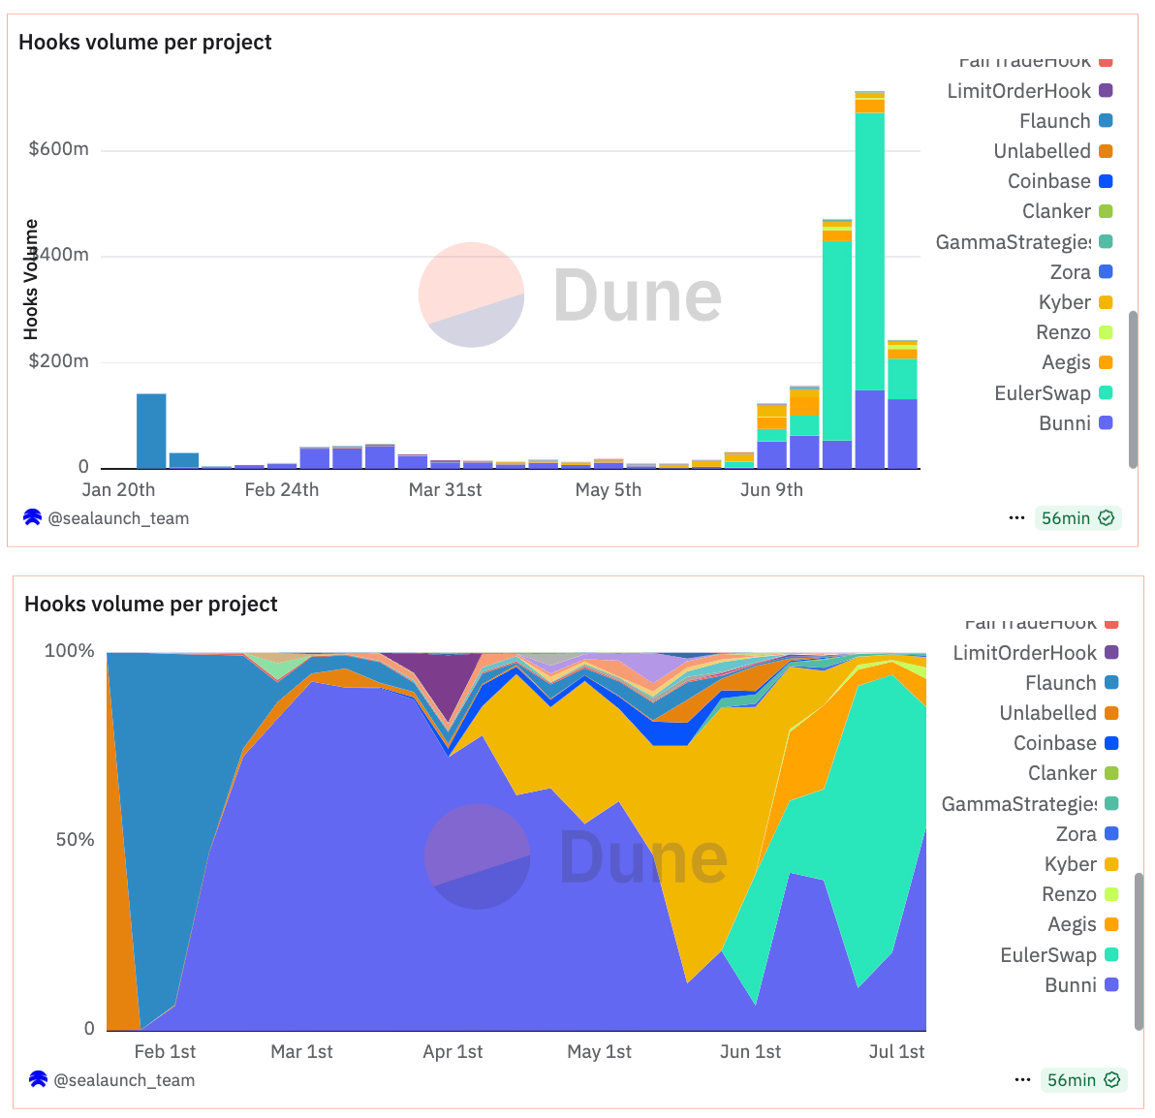The image size is (1155, 1118).
Task: Click the tallest stacked bar in top chart
Action: (x=869, y=280)
